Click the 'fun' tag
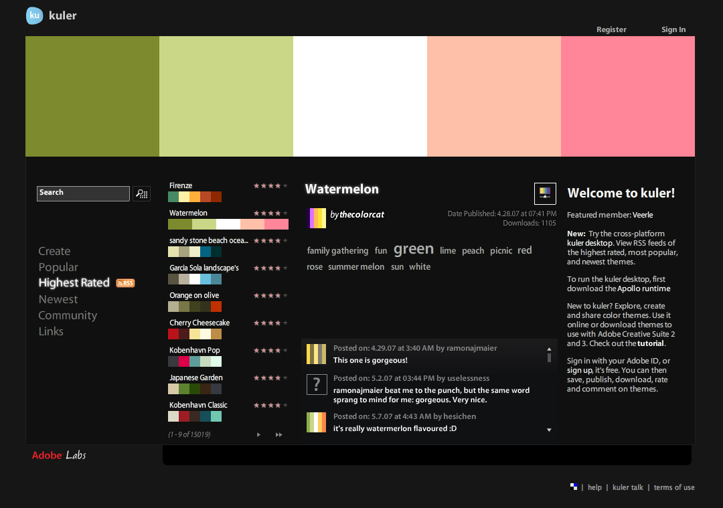 (381, 251)
